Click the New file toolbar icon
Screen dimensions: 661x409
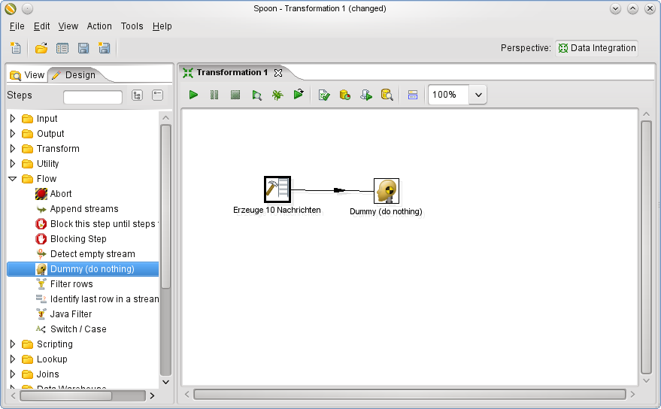16,48
